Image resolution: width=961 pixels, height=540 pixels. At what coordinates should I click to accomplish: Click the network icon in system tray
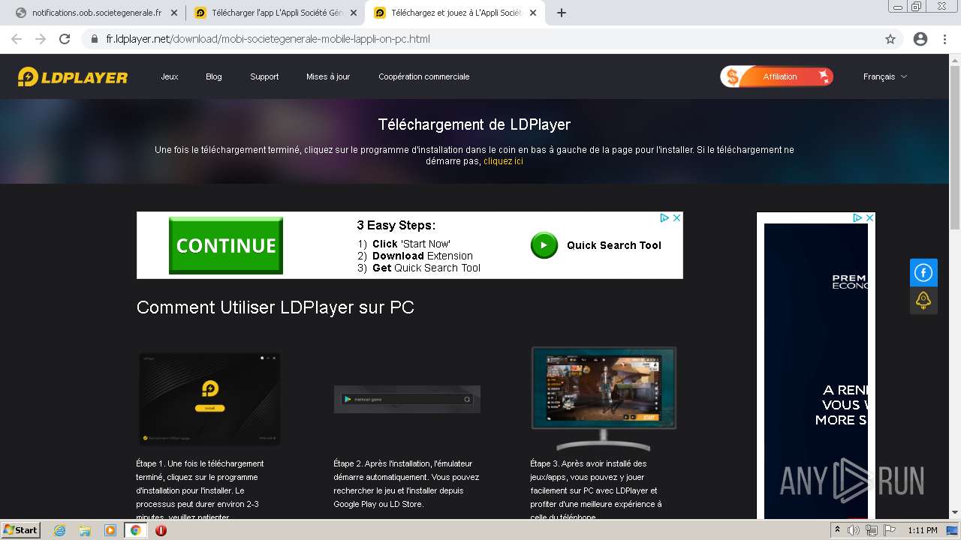(x=872, y=530)
